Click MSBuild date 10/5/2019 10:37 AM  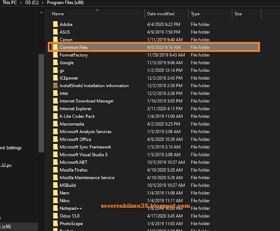pyautogui.click(x=166, y=185)
